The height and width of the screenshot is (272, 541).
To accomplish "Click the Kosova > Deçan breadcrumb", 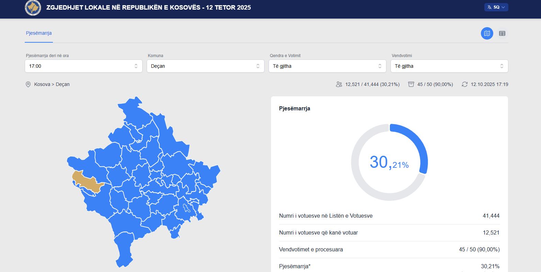I will (x=52, y=85).
